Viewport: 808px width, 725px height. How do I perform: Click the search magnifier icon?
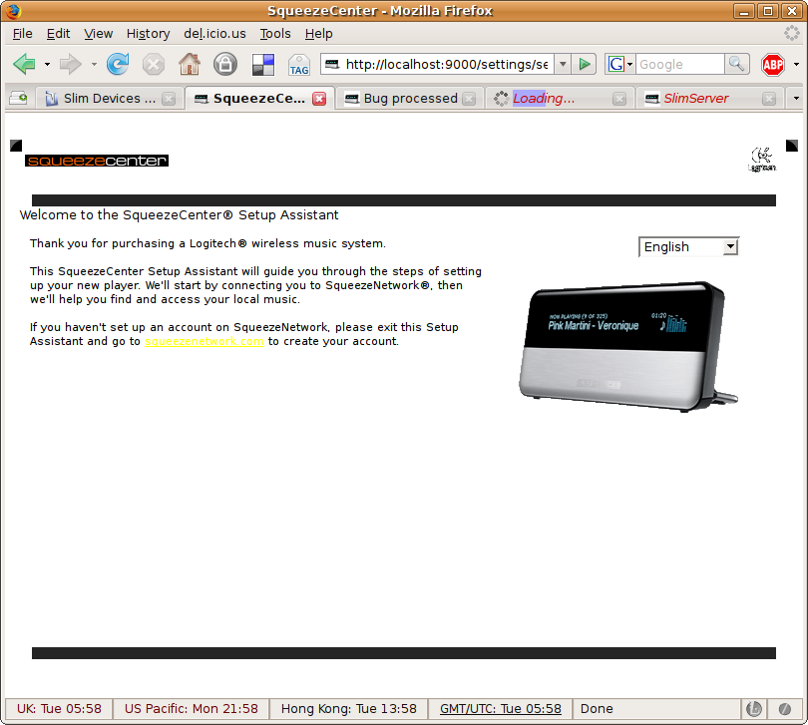[736, 64]
